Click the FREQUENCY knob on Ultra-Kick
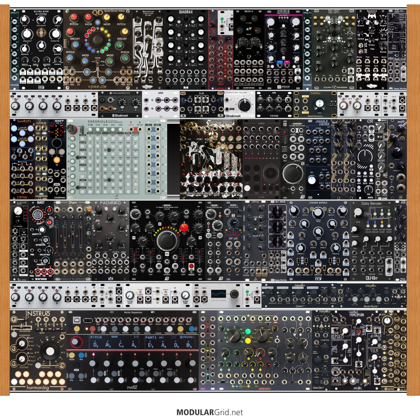Image resolution: width=420 pixels, height=419 pixels. [x=27, y=34]
